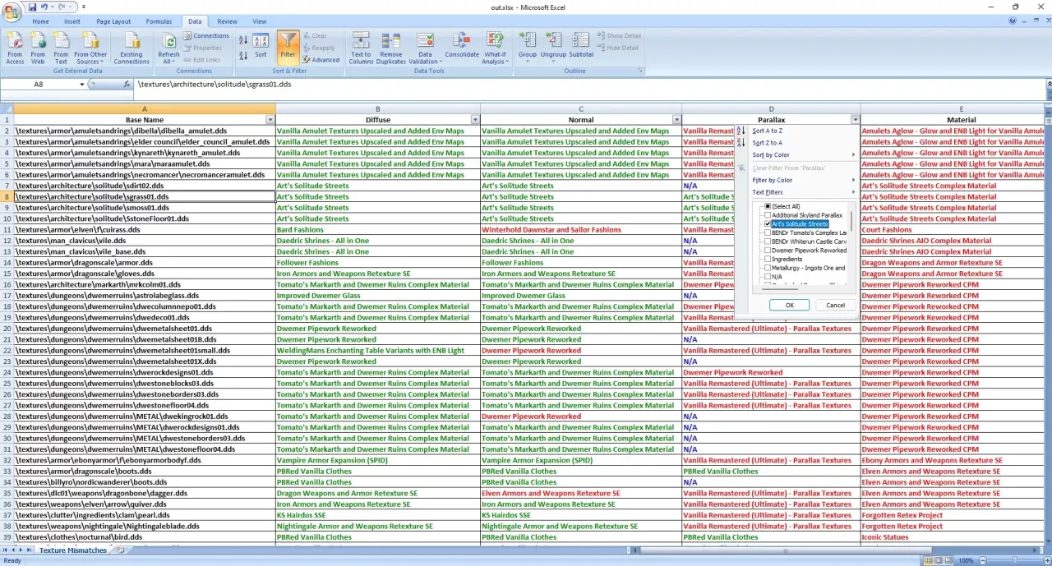The width and height of the screenshot is (1052, 566).
Task: Check Metallurgy - Ingots Ore filter item
Action: (768, 268)
